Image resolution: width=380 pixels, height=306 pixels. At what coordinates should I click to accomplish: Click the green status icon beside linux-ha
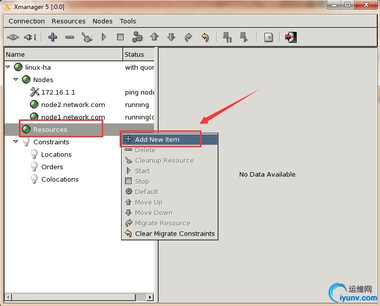18,67
